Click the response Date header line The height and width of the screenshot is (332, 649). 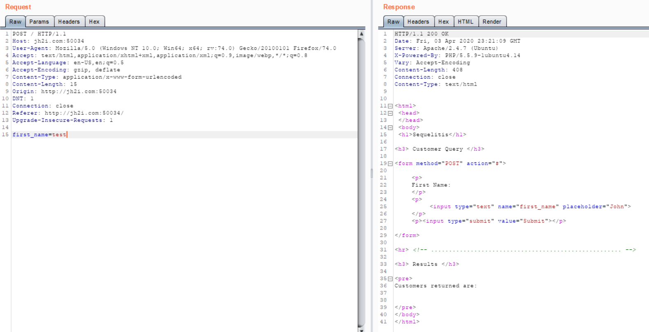coord(457,41)
